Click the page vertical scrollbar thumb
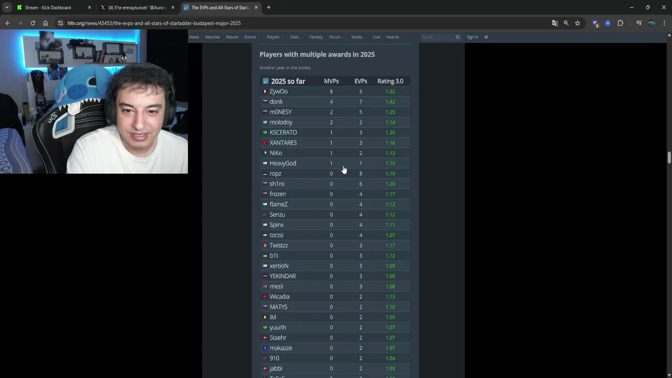Screen dimensions: 672x378 (669, 157)
